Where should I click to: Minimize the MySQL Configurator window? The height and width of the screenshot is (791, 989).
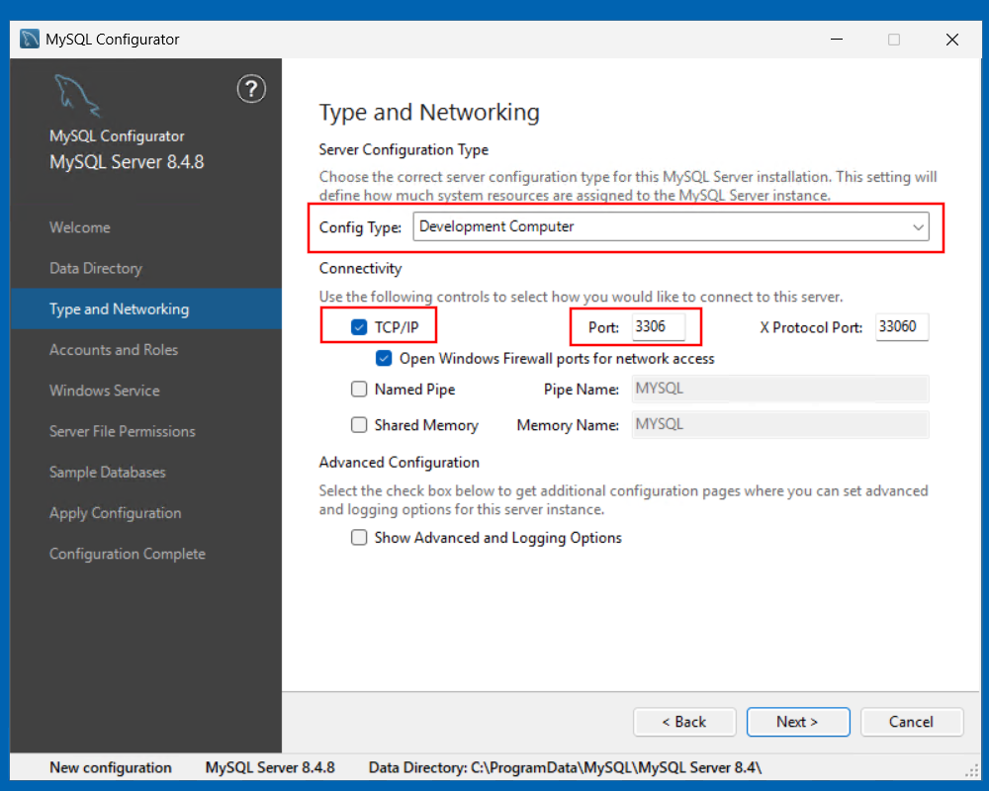pyautogui.click(x=837, y=40)
